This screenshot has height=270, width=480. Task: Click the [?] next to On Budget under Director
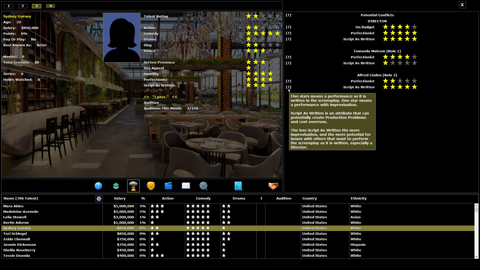(x=289, y=27)
